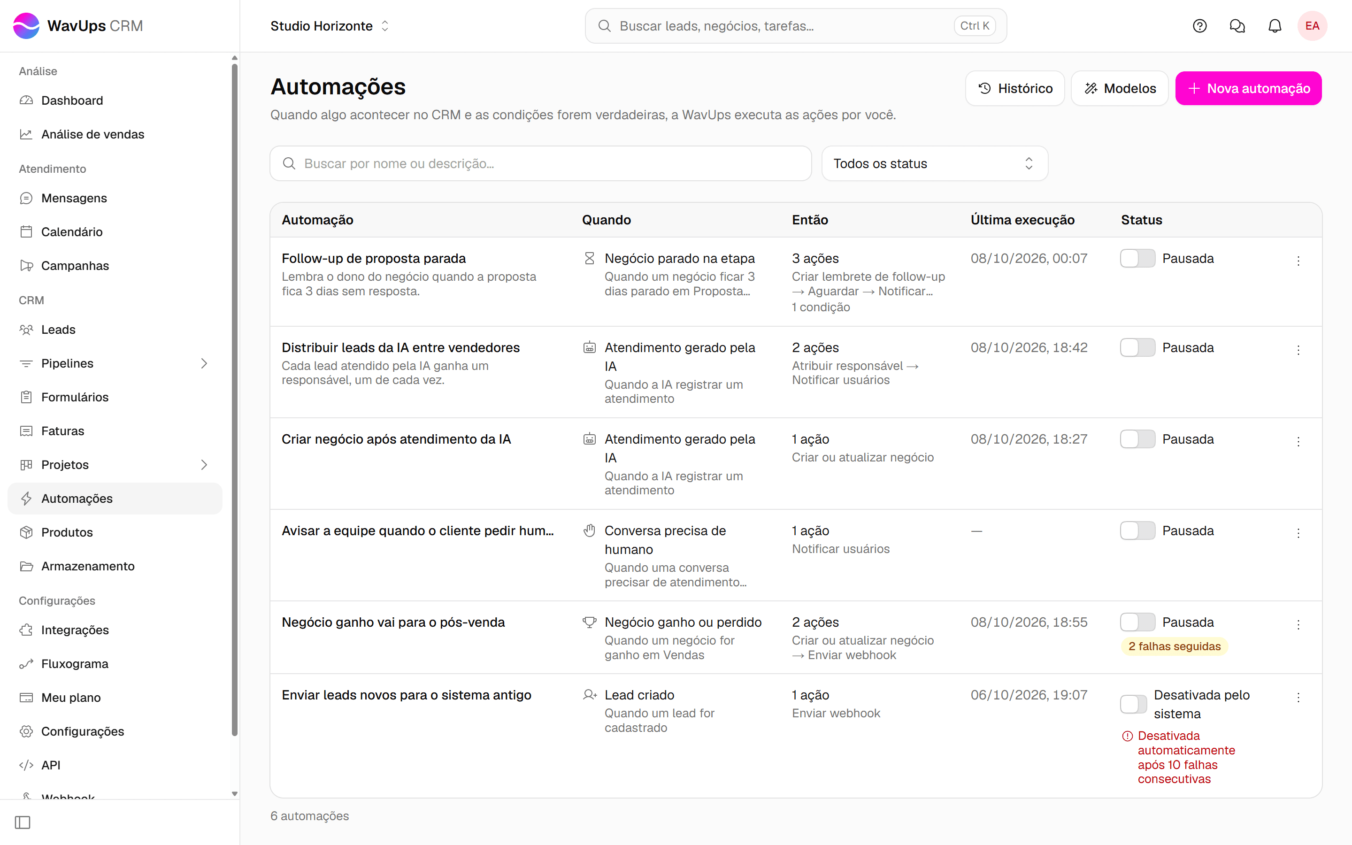Click the API code brackets icon
This screenshot has height=845, width=1352.
click(26, 765)
